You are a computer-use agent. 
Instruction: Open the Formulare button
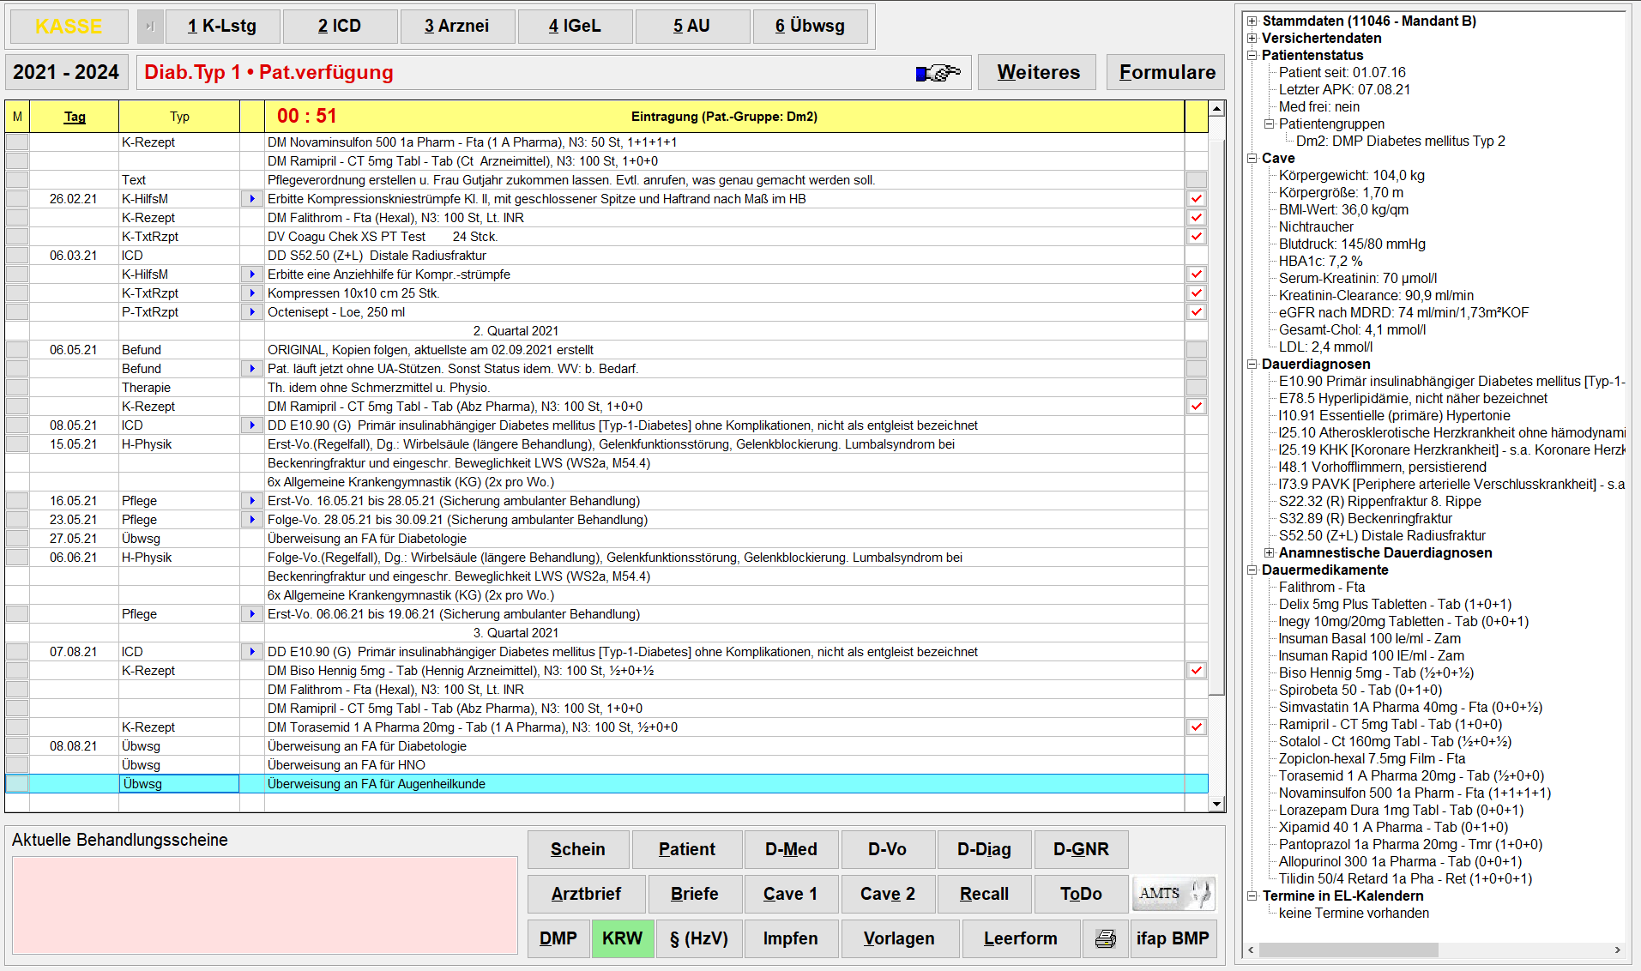pyautogui.click(x=1167, y=73)
